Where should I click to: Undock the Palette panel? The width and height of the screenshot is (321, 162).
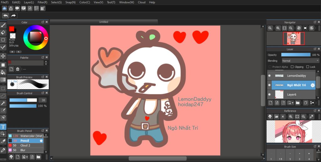(x=43, y=57)
